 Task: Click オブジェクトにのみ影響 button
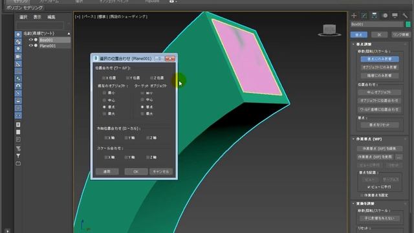(380, 67)
